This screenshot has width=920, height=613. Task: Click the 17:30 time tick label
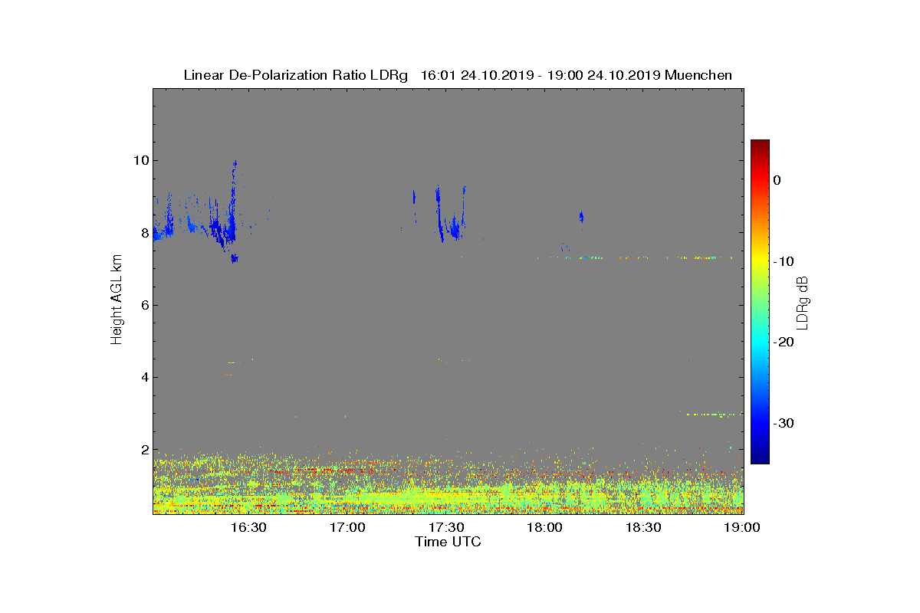tap(446, 528)
